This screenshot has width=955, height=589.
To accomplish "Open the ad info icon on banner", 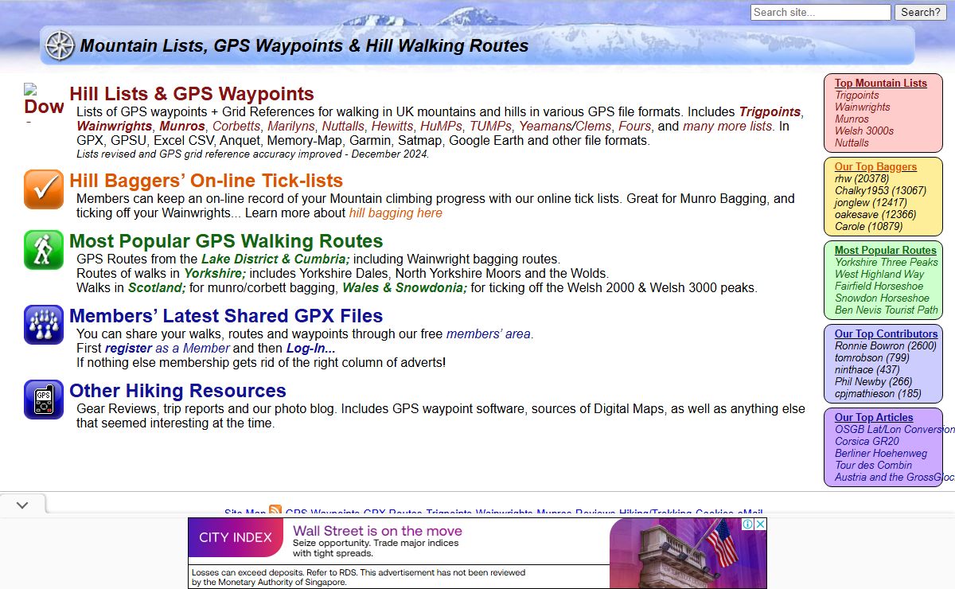I will tap(748, 525).
